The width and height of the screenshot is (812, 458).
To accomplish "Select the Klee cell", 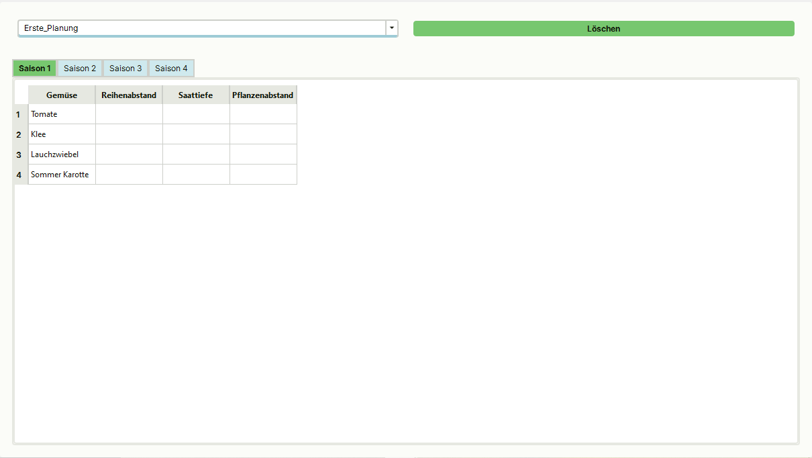I will coord(62,134).
